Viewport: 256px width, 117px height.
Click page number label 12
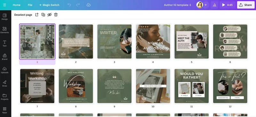[230, 106]
